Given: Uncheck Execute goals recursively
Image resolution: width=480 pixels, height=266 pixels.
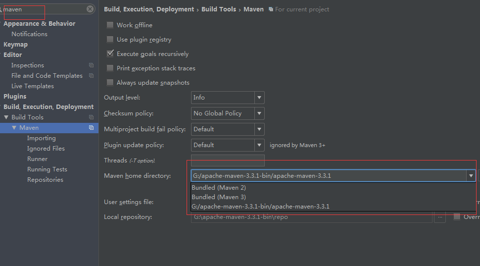Looking at the screenshot, I should point(110,53).
